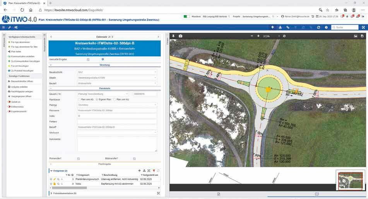Click the back arrow in blue toolbar
Viewport: 368px width, 199px height.
click(x=272, y=27)
